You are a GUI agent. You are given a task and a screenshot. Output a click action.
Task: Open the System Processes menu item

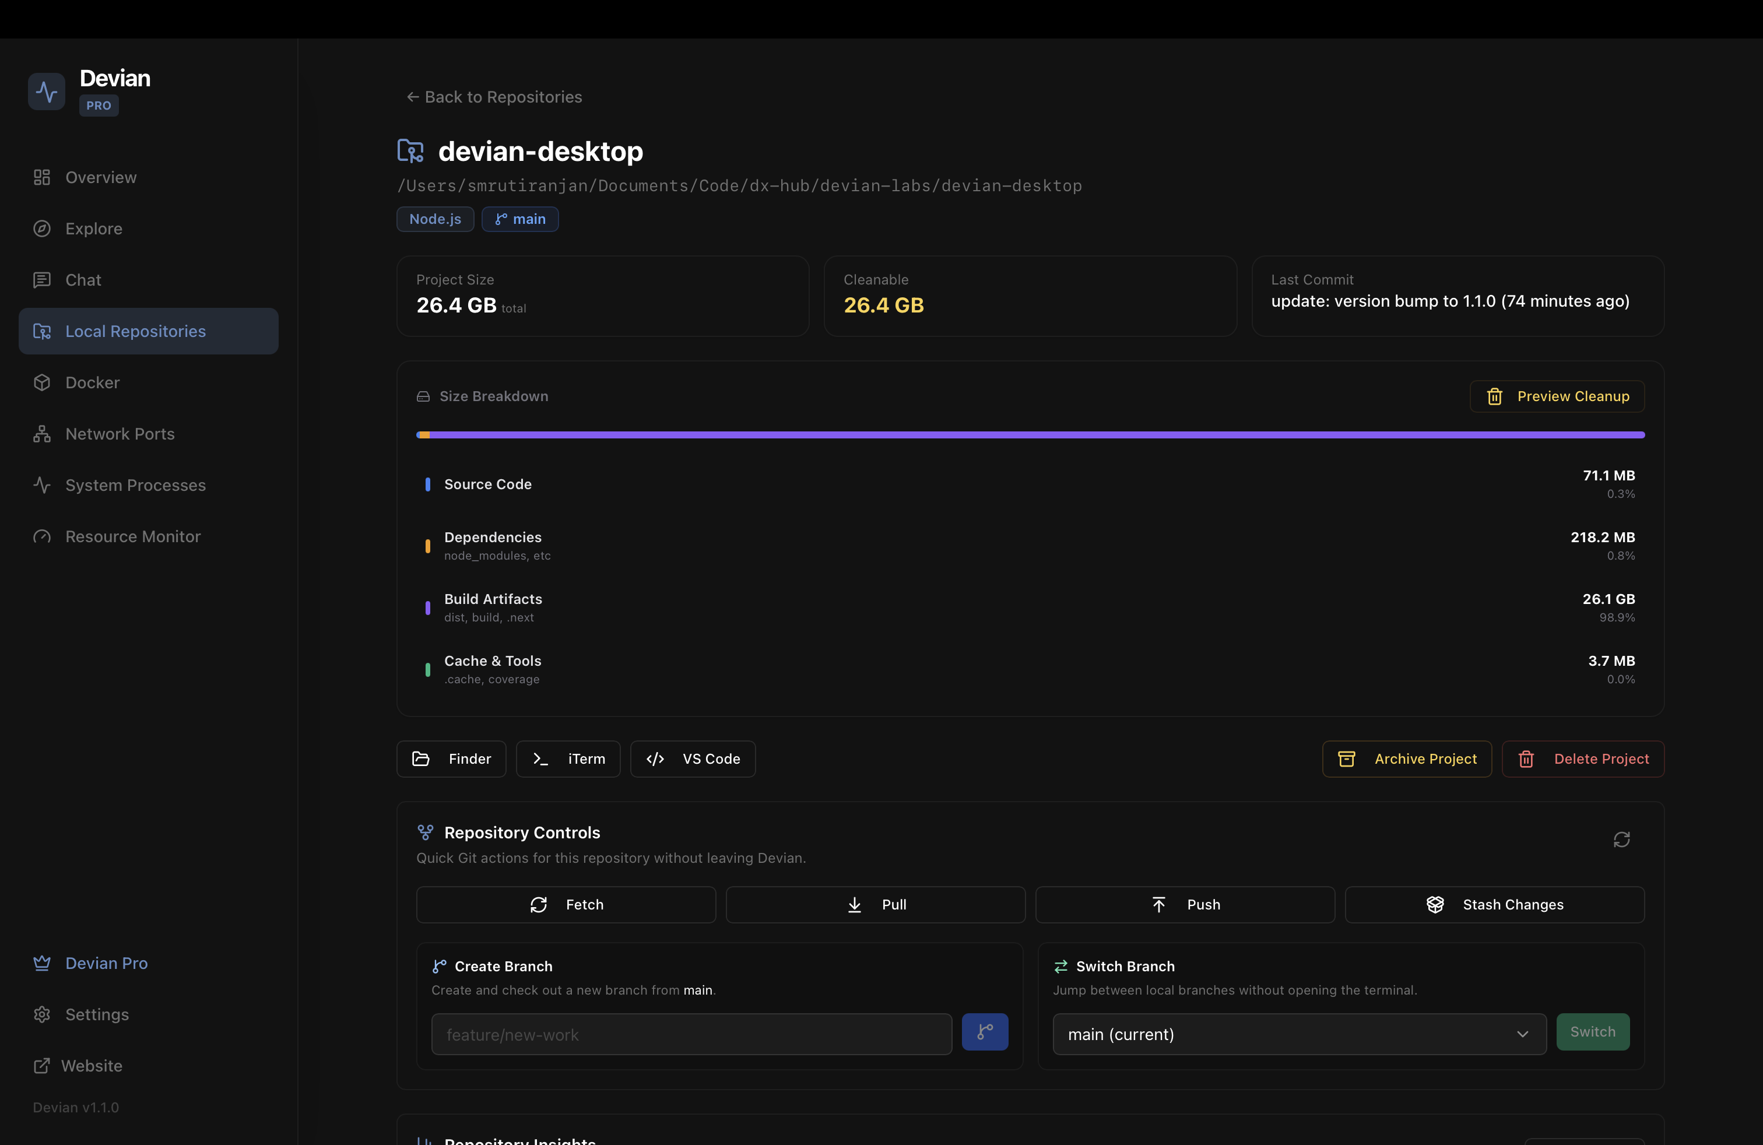[135, 485]
